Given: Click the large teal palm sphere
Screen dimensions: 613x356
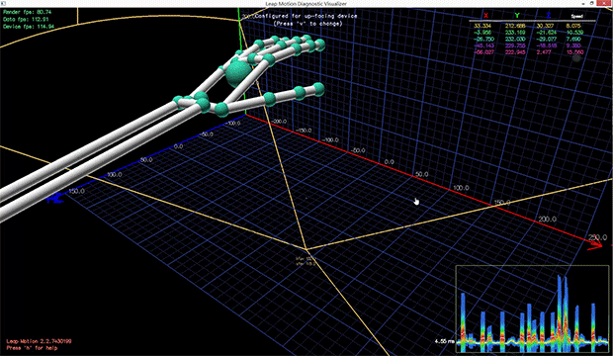Looking at the screenshot, I should 238,73.
